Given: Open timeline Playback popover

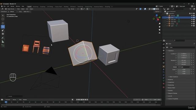Looking at the screenshot, I should coord(8,100).
